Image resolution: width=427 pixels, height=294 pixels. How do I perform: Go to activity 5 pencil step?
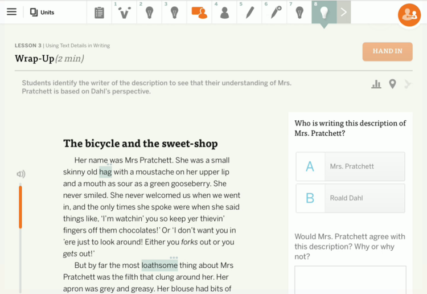(x=249, y=13)
